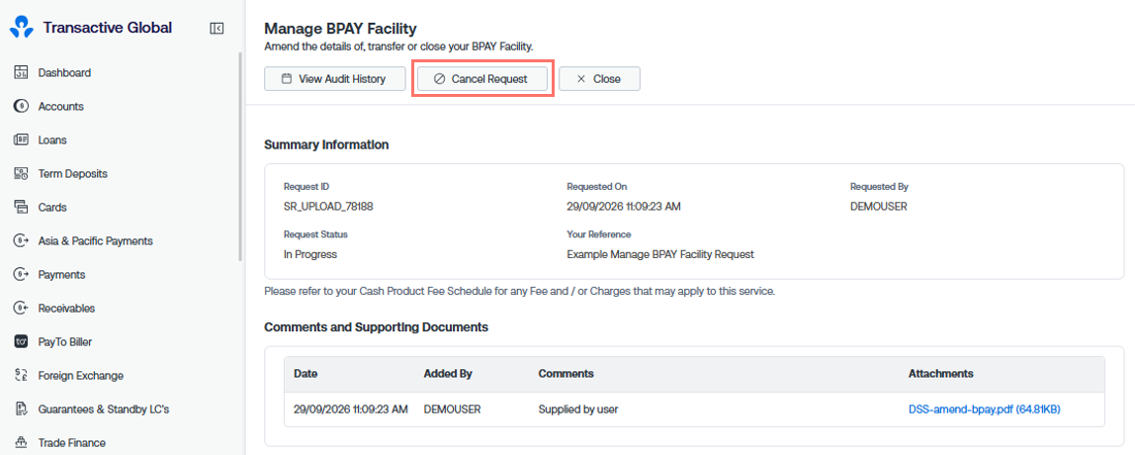This screenshot has height=455, width=1135.
Task: Collapse the sidebar using the panel toggle icon
Action: [x=217, y=29]
